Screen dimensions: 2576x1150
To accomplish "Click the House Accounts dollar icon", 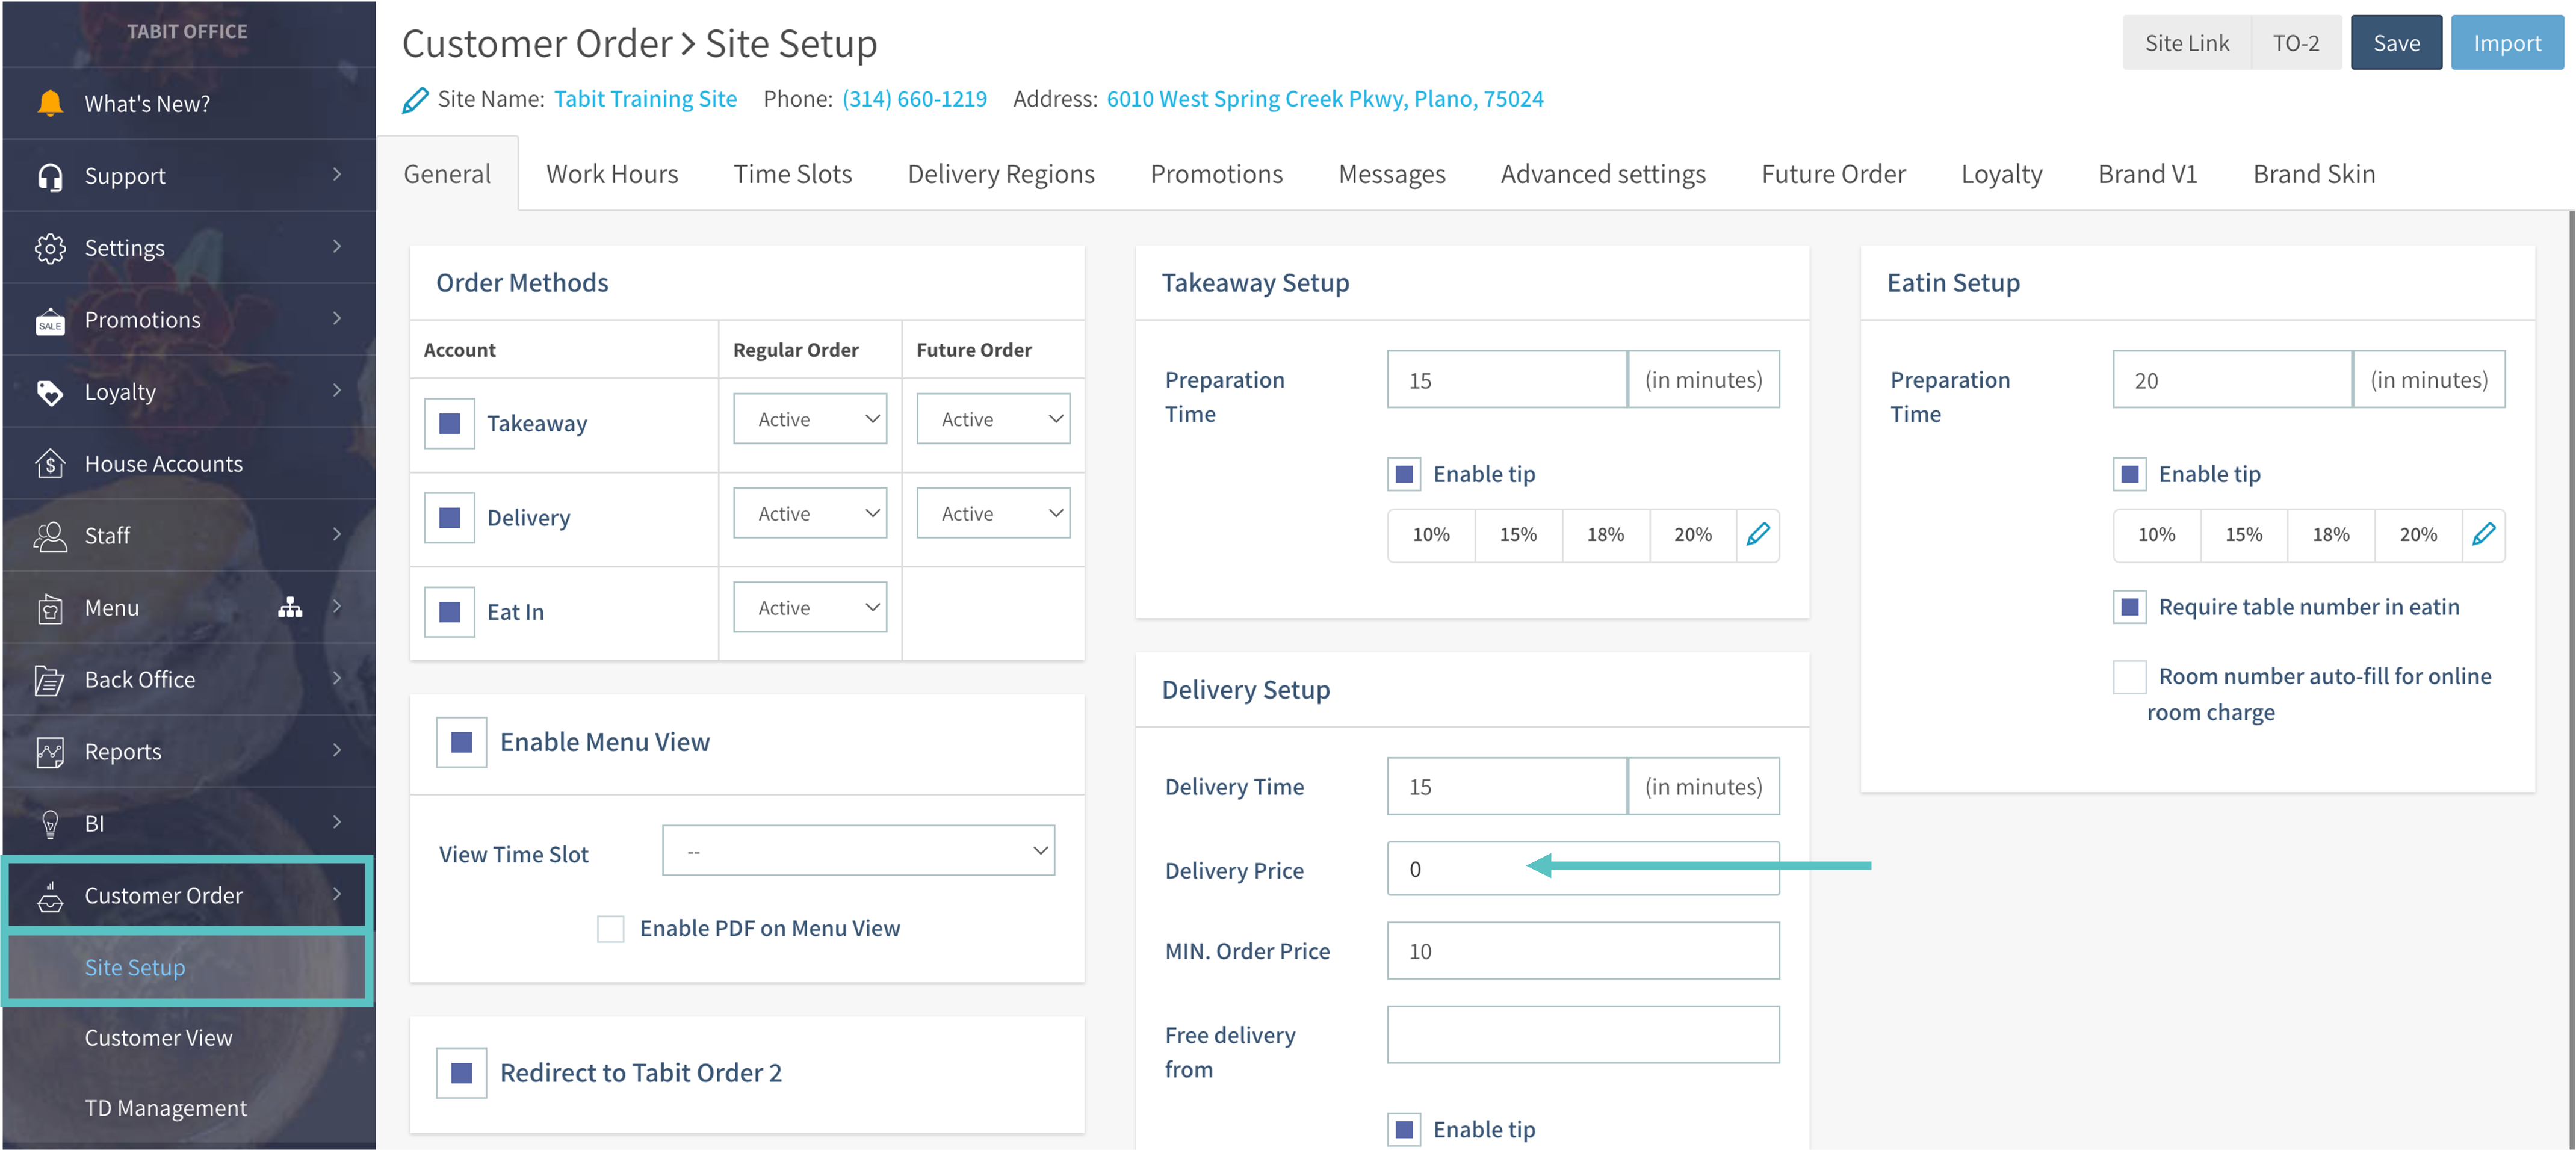I will [50, 464].
